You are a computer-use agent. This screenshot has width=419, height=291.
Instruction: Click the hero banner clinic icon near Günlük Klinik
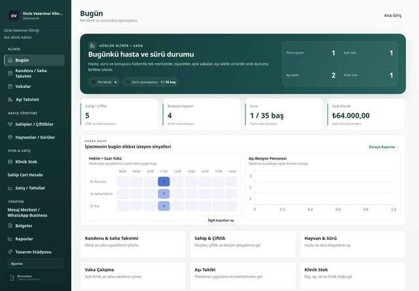click(92, 45)
